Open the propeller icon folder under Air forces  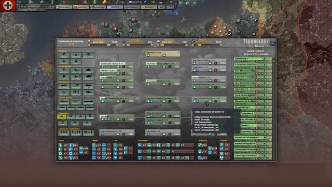[64, 92]
